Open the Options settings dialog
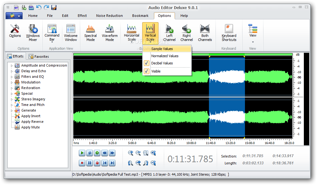This screenshot has width=317, height=185. (15, 31)
